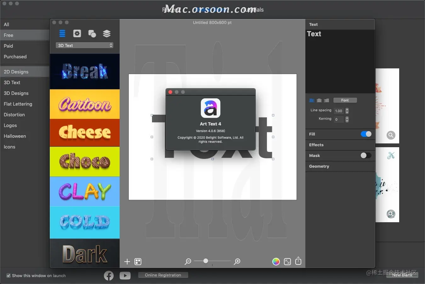Align text right
This screenshot has height=284, width=425.
(326, 100)
